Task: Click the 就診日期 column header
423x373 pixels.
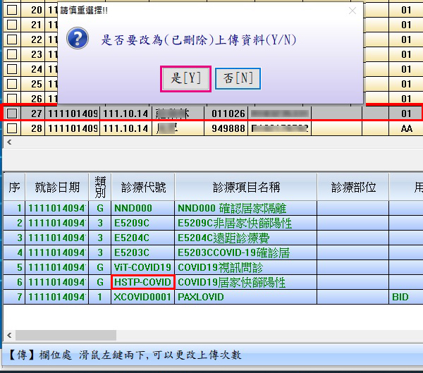Action: tap(57, 187)
